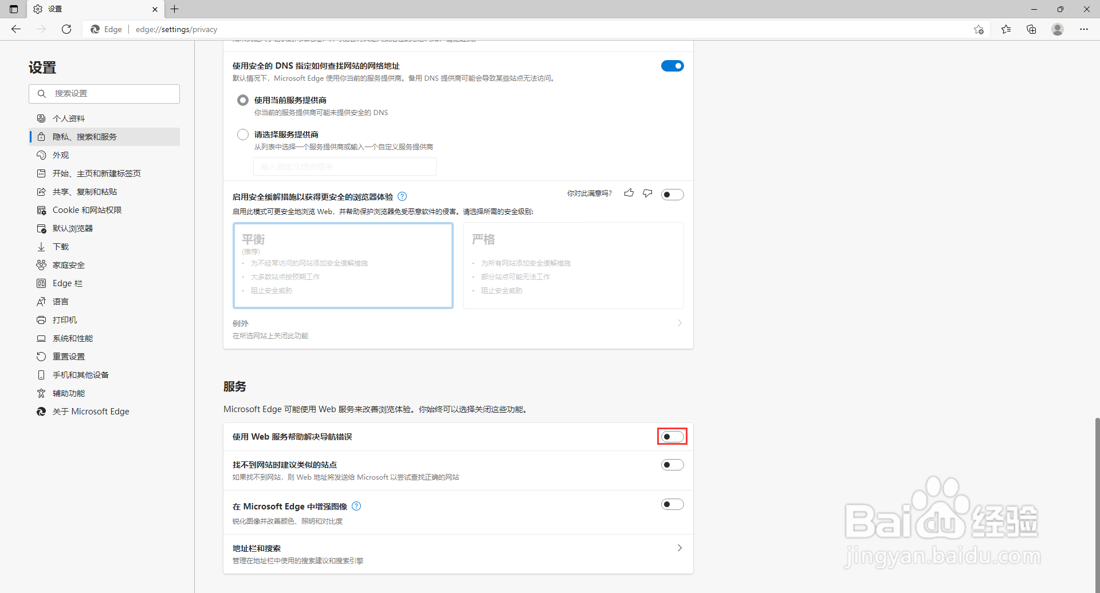Open the user profile avatar
Image resolution: width=1100 pixels, height=593 pixels.
coord(1058,29)
